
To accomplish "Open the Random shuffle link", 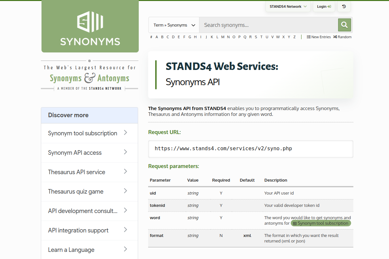I will point(342,37).
